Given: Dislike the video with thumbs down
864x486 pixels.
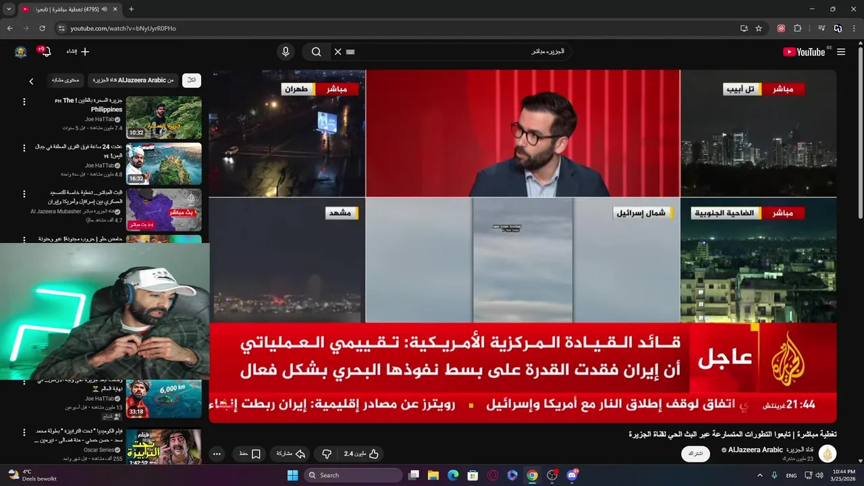Looking at the screenshot, I should (327, 454).
